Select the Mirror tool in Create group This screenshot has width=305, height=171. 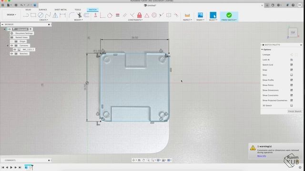pyautogui.click(x=55, y=15)
